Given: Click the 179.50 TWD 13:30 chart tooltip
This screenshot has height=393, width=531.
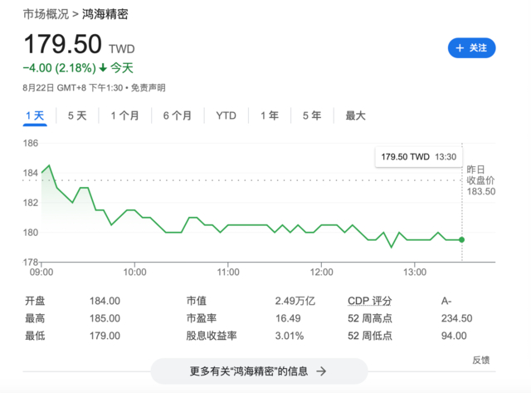Looking at the screenshot, I should 418,157.
